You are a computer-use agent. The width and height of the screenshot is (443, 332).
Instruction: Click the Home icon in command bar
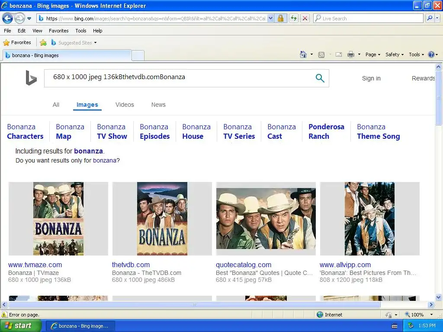click(x=303, y=54)
